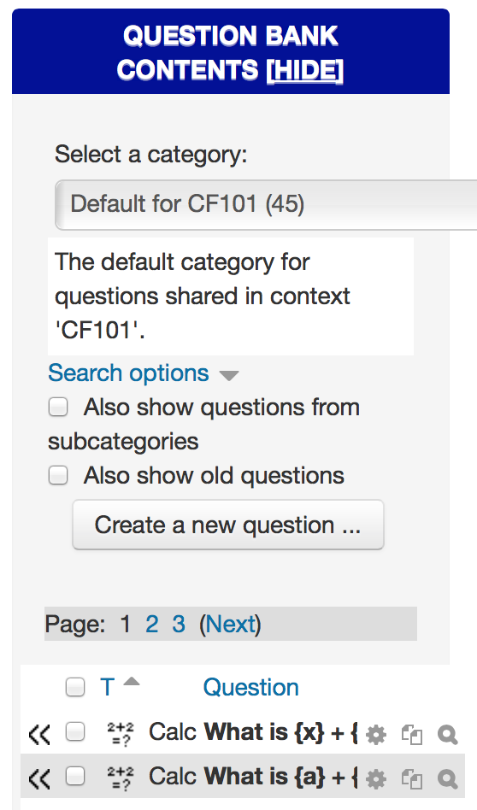The height and width of the screenshot is (810, 477).
Task: Toggle Also show old questions checkbox
Action: coord(58,475)
